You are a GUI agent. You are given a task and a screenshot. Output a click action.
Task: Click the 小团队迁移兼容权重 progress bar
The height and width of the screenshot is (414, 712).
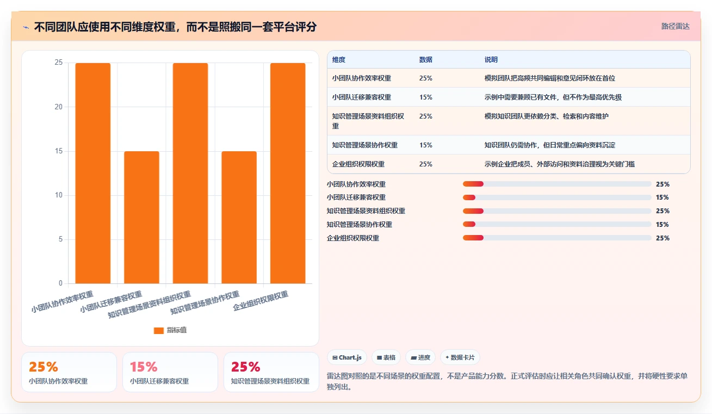pos(557,197)
